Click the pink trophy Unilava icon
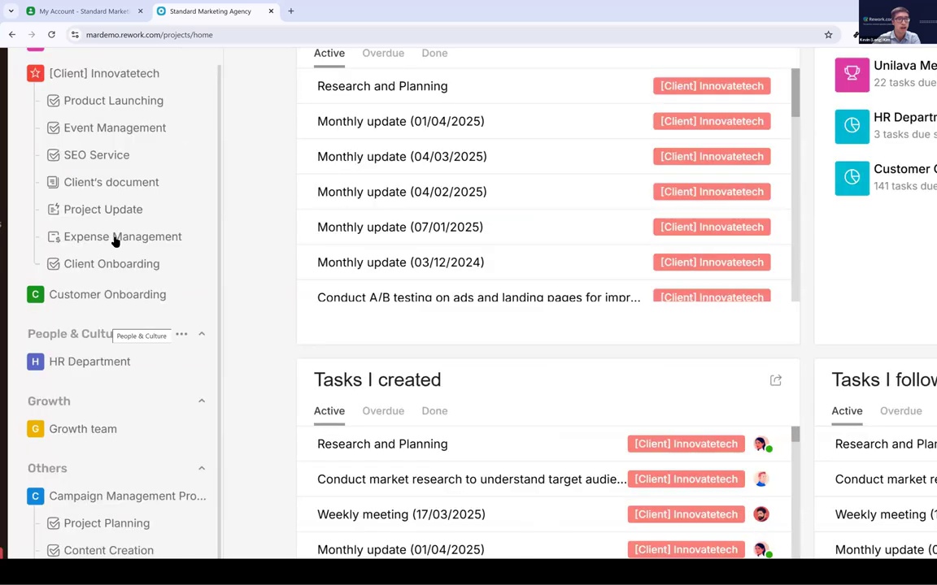 pyautogui.click(x=852, y=75)
